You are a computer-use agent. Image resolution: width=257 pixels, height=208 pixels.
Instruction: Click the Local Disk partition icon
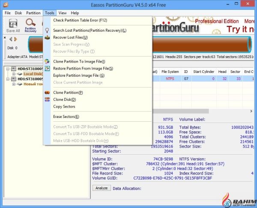[x=20, y=74]
